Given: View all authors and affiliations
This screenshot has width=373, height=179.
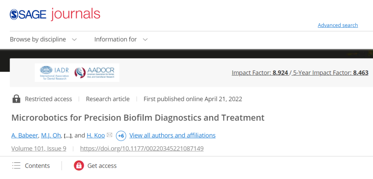Looking at the screenshot, I should click(172, 135).
